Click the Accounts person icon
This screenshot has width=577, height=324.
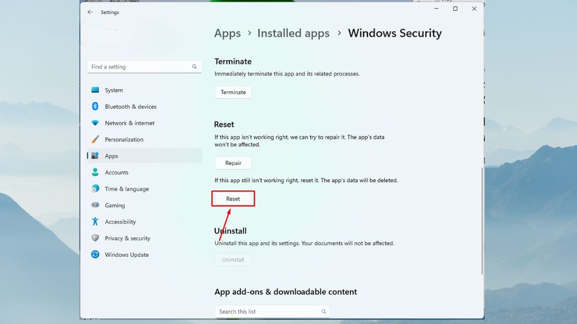coord(95,172)
